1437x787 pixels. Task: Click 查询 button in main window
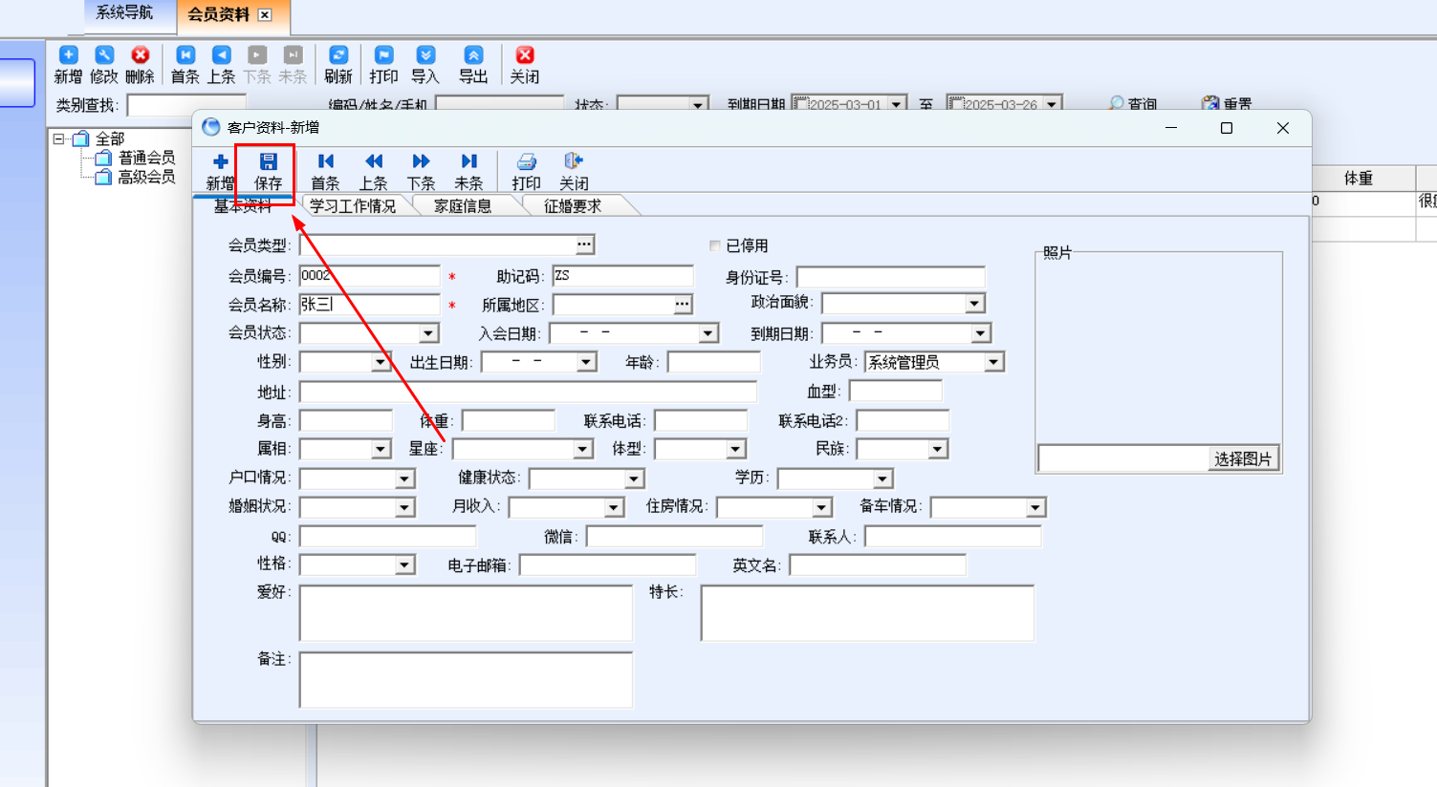point(1133,104)
